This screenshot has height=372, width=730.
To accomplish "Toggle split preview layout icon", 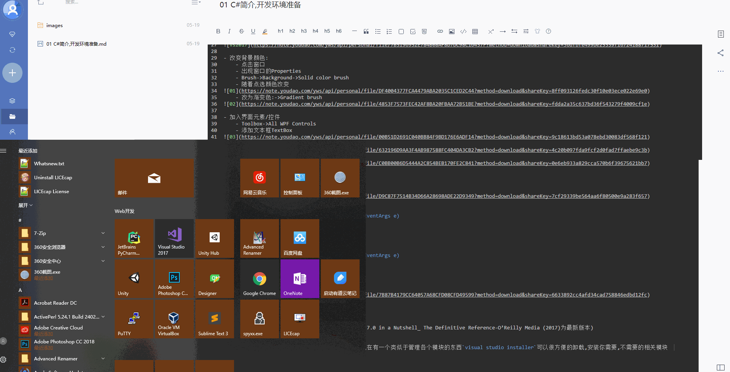I will [x=721, y=367].
